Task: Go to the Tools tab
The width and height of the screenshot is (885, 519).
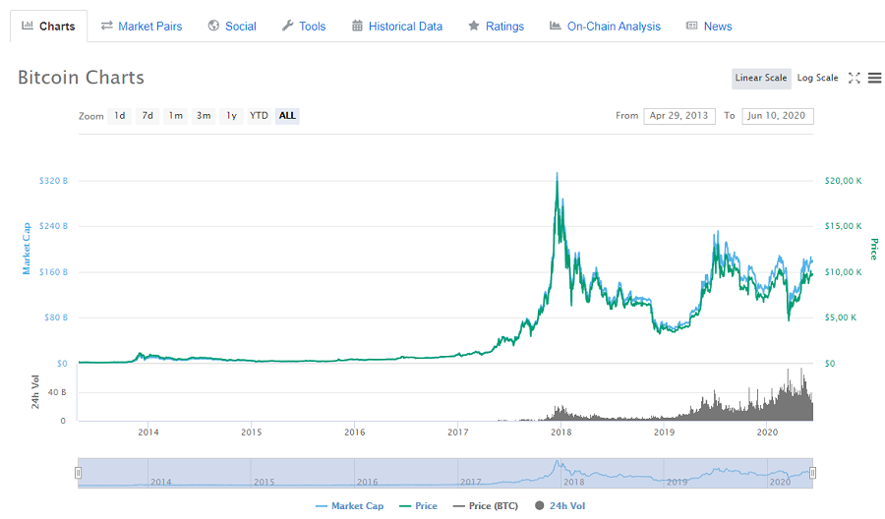Action: click(304, 26)
